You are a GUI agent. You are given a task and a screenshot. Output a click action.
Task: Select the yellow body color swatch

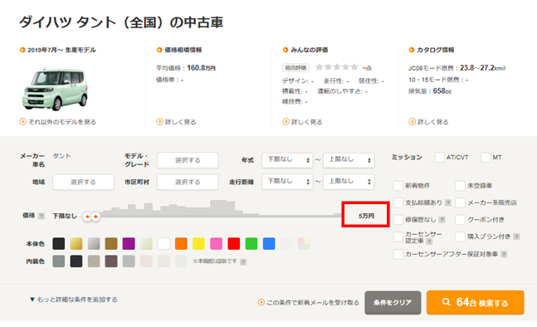point(198,243)
